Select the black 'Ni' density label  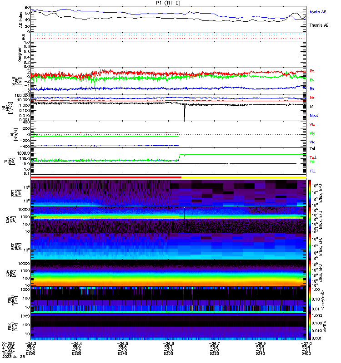coord(311,107)
